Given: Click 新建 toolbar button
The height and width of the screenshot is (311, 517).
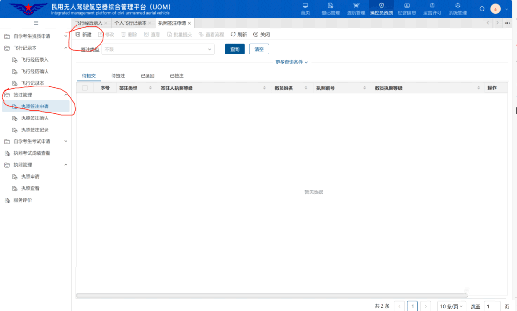Looking at the screenshot, I should point(84,34).
